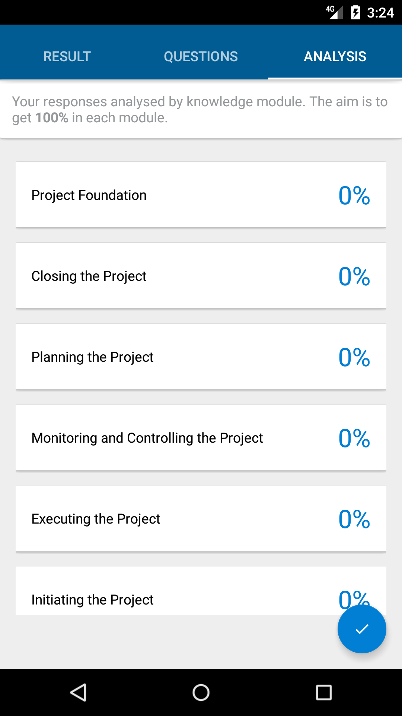
Task: Select Monitoring and Controlling the Project
Action: pos(201,437)
